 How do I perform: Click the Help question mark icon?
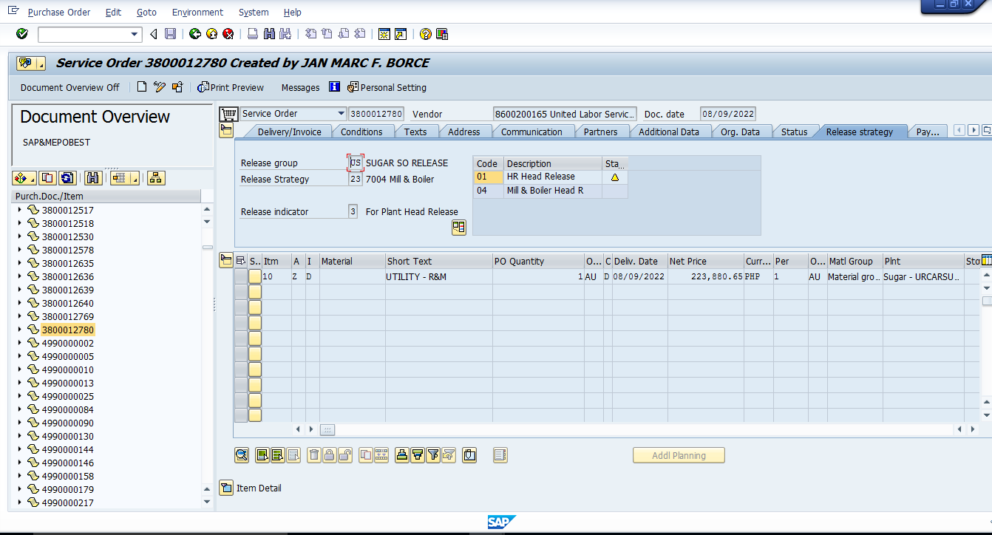point(426,34)
